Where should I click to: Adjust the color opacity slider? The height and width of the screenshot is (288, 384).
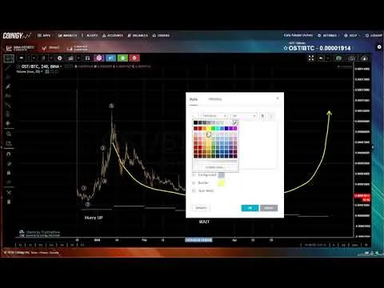tap(215, 161)
